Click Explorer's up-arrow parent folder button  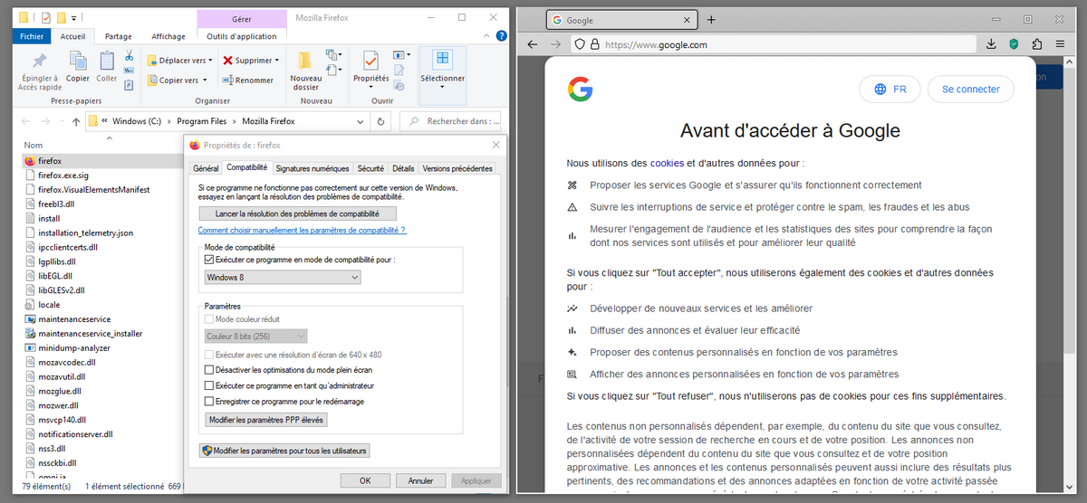(75, 121)
